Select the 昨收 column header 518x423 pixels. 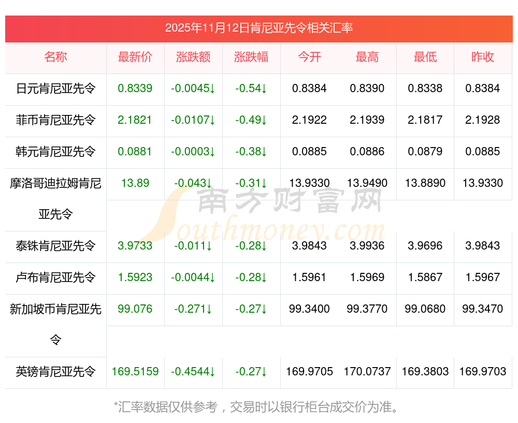483,57
